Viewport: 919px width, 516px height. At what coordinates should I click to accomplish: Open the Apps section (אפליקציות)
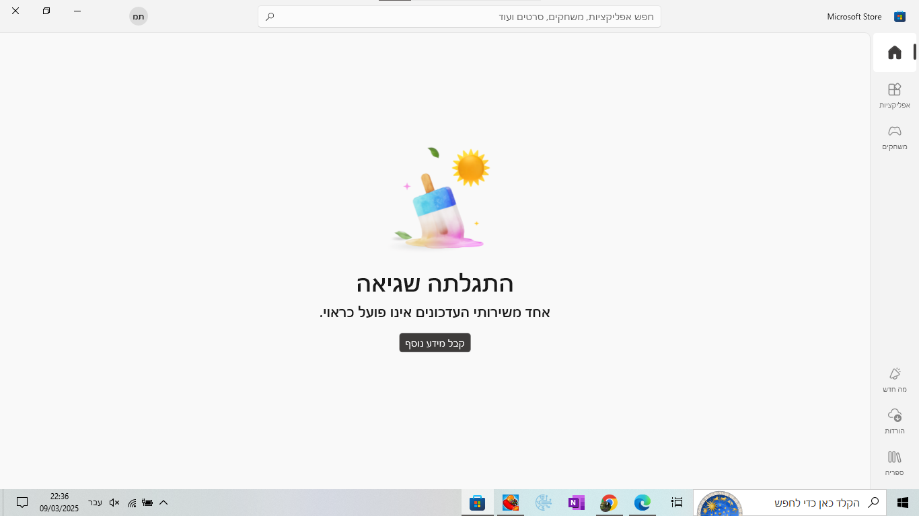tap(894, 95)
